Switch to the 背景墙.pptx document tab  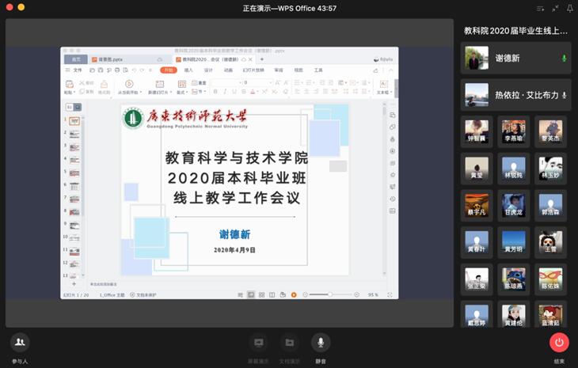pyautogui.click(x=110, y=59)
